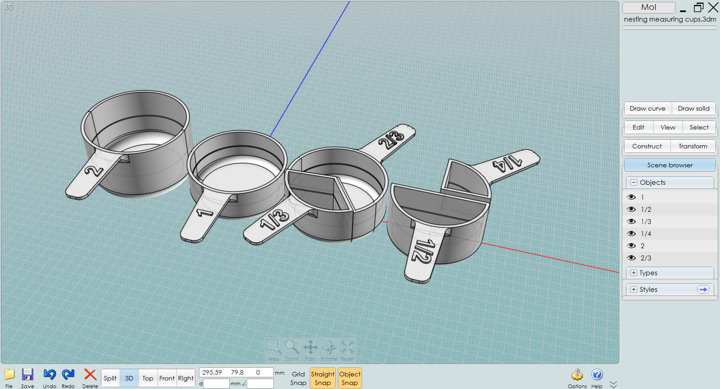Open the File folder icon
This screenshot has height=389, width=720.
coord(9,375)
